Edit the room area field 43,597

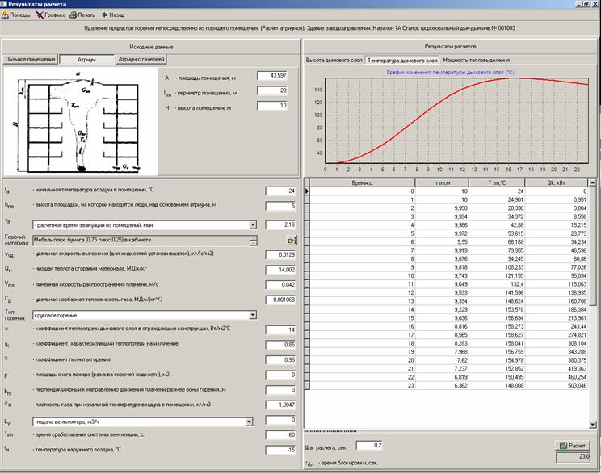pyautogui.click(x=272, y=76)
